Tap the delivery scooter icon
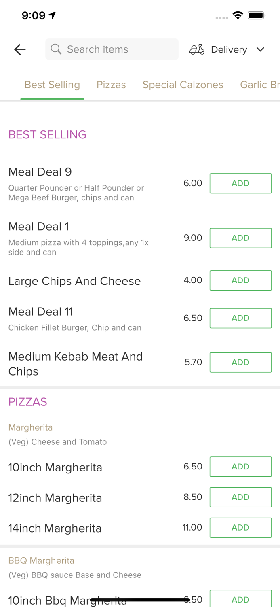The height and width of the screenshot is (607, 280). click(x=197, y=49)
